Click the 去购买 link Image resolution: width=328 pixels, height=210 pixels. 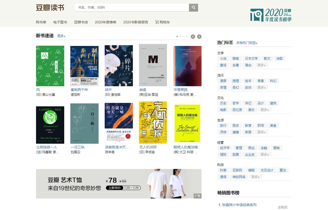[283, 207]
